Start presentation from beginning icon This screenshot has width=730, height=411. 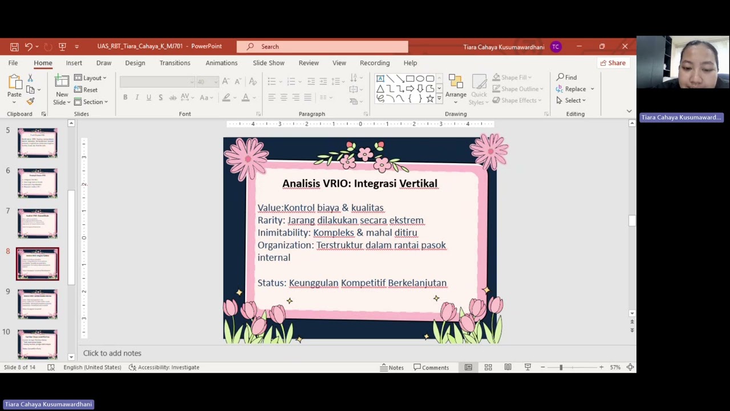point(62,47)
